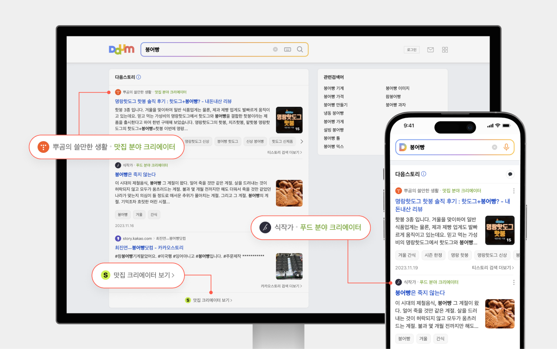The image size is (557, 349).
Task: Open desktop title link 붕어빵은 죽지 않는다
Action: pos(135,174)
